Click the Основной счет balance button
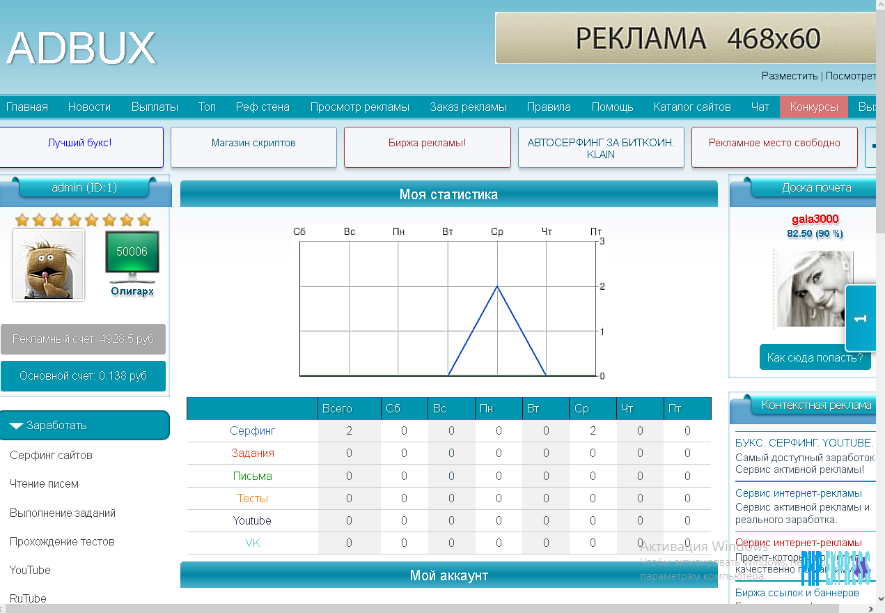This screenshot has height=613, width=885. point(83,376)
